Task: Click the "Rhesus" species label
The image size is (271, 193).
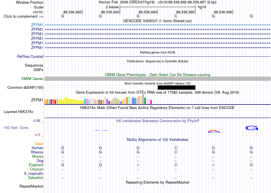Action: (37, 152)
